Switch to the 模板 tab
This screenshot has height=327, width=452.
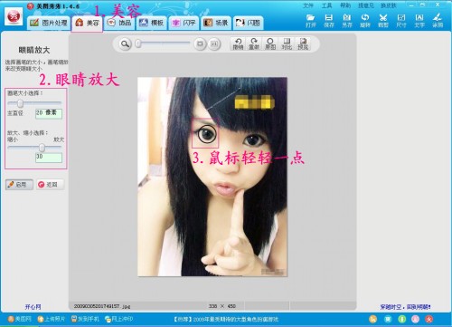152,23
